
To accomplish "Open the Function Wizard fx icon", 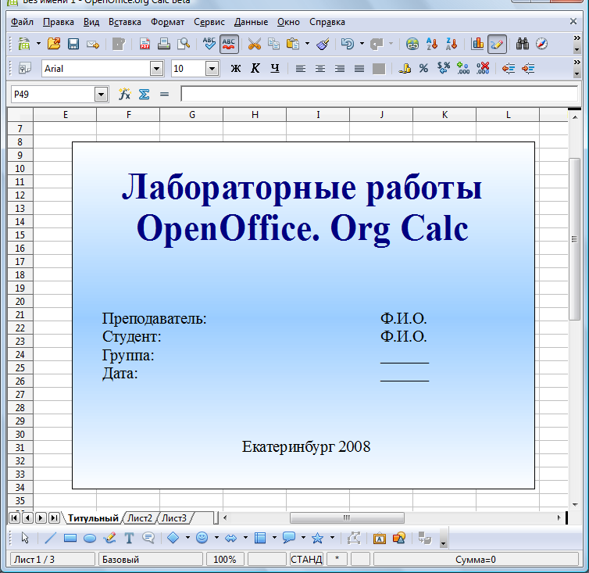I will point(124,94).
